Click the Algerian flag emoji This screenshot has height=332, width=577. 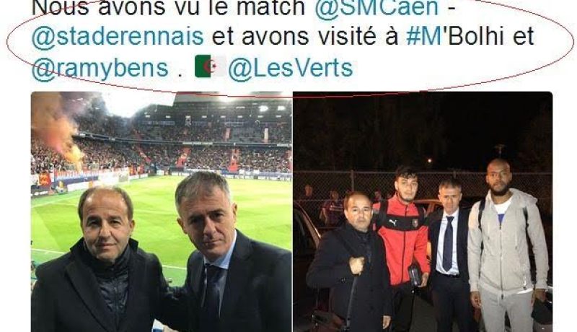tap(210, 66)
